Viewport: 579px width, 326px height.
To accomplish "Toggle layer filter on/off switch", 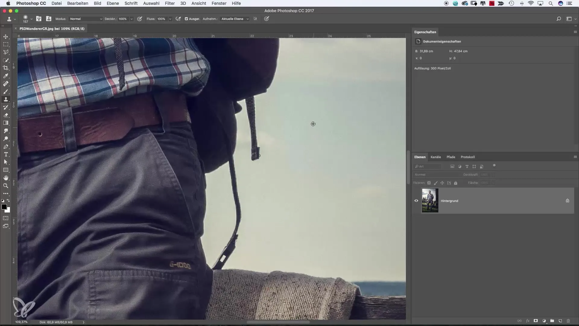I will tap(494, 166).
